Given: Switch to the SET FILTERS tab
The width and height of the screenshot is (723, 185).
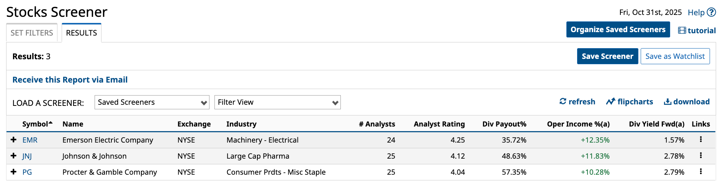Looking at the screenshot, I should (32, 33).
